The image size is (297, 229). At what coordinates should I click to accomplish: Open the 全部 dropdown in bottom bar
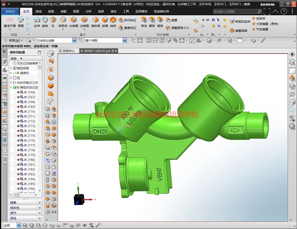(19, 225)
